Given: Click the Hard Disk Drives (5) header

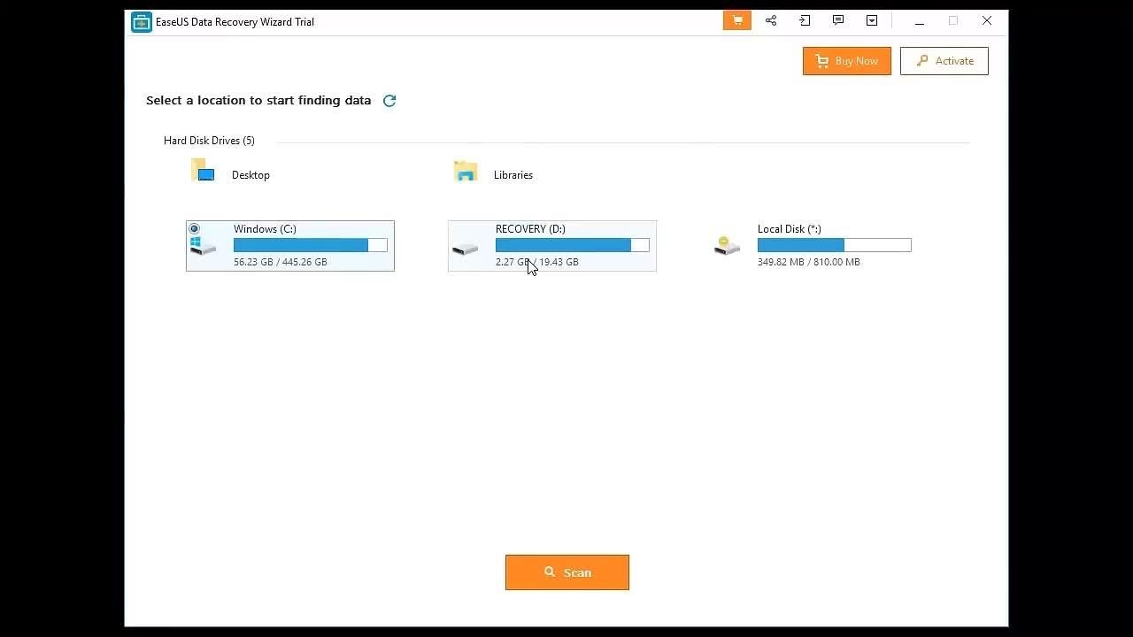Looking at the screenshot, I should coord(209,141).
